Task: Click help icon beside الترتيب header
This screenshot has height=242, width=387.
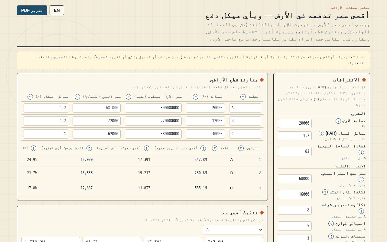Action: (x=241, y=148)
